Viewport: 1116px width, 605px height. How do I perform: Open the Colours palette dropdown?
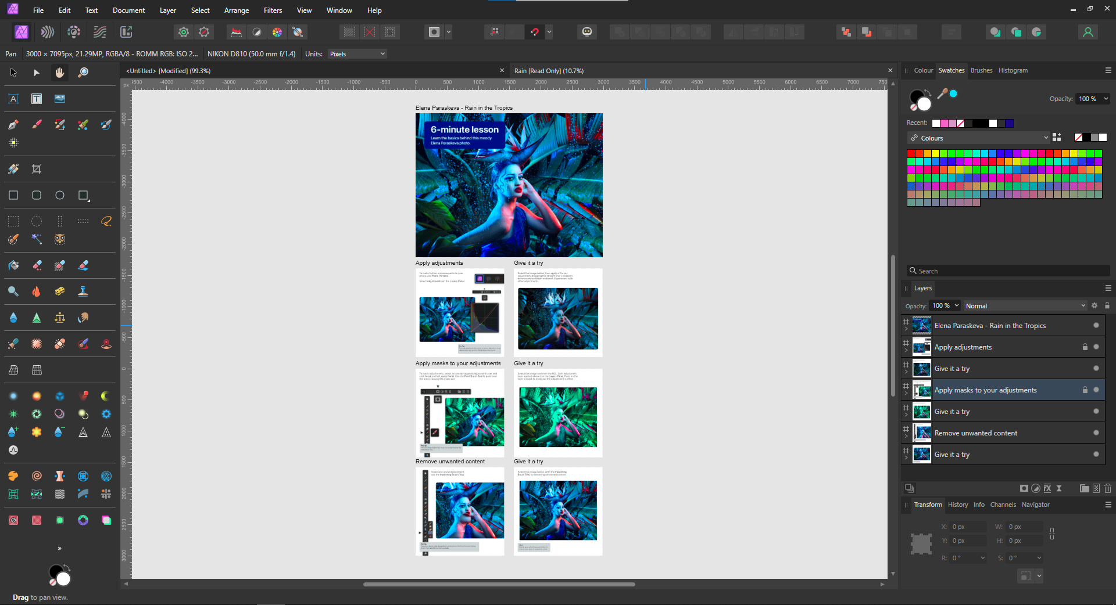(x=979, y=138)
